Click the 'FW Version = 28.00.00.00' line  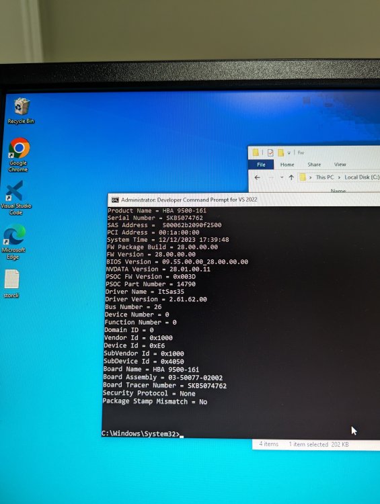[151, 255]
